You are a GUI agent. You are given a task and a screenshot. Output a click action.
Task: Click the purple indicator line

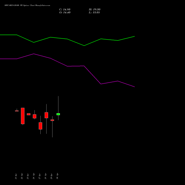pos(67,66)
